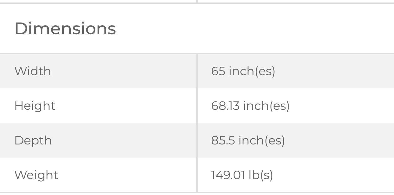This screenshot has width=394, height=195.
Task: Select the "Width" row label
Action: pyautogui.click(x=33, y=71)
